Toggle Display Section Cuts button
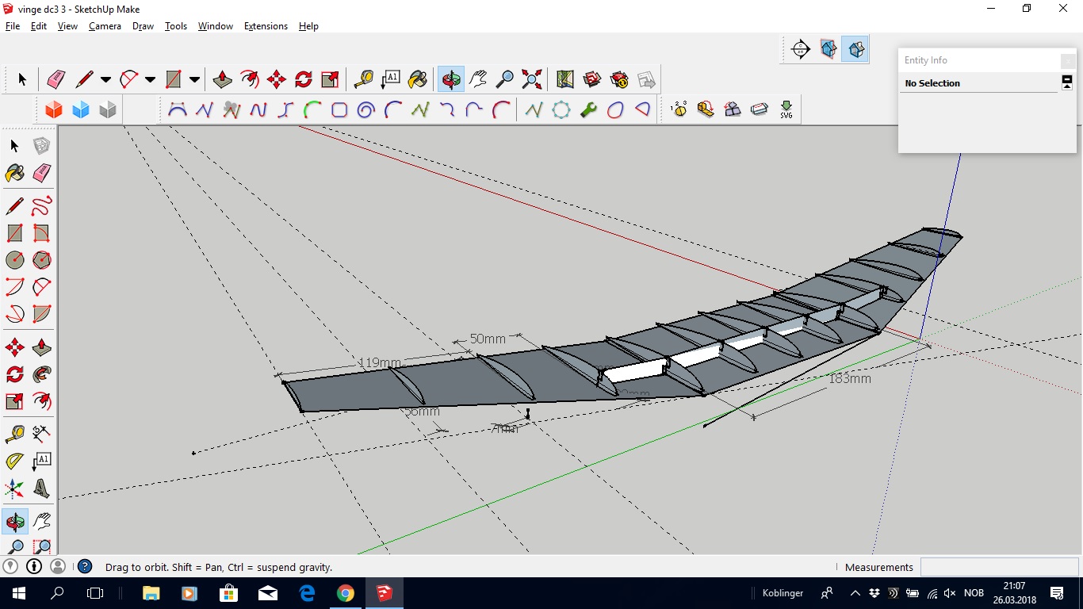 click(x=856, y=49)
